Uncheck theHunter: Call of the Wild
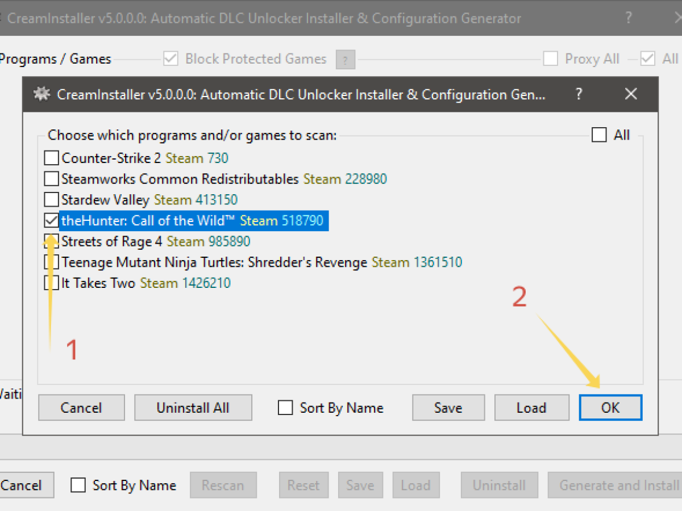This screenshot has height=511, width=682. 51,220
